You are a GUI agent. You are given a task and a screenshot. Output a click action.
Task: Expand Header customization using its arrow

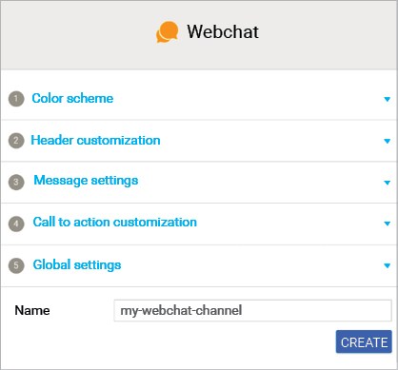point(387,141)
